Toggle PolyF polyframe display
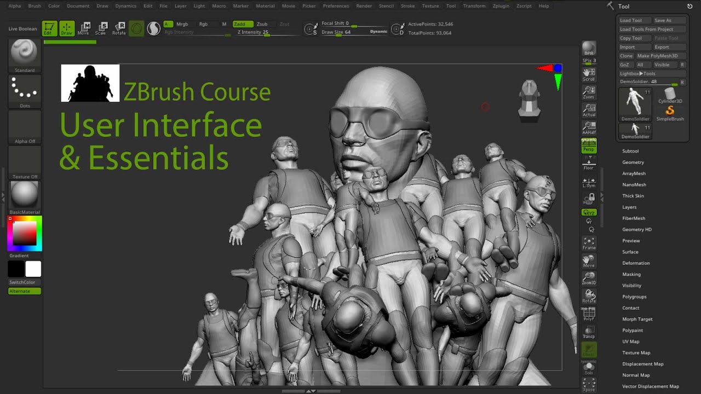701x394 pixels. (589, 314)
